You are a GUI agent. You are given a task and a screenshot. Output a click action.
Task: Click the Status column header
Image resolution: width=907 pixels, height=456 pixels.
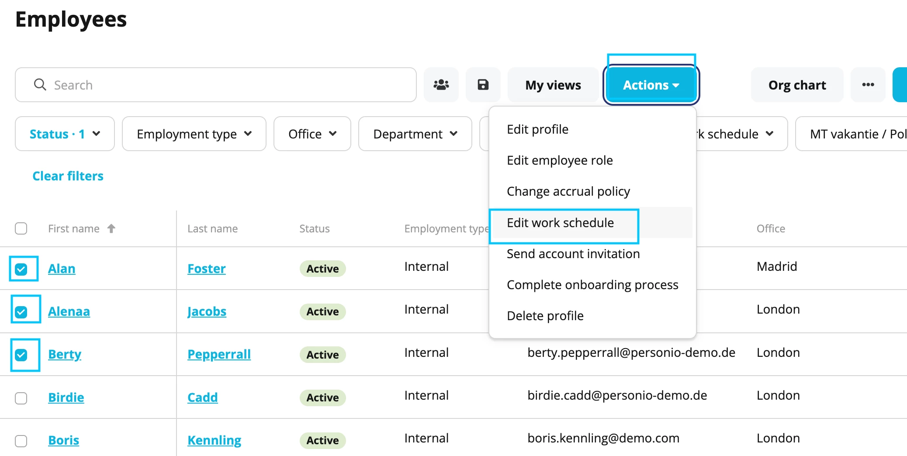point(315,228)
